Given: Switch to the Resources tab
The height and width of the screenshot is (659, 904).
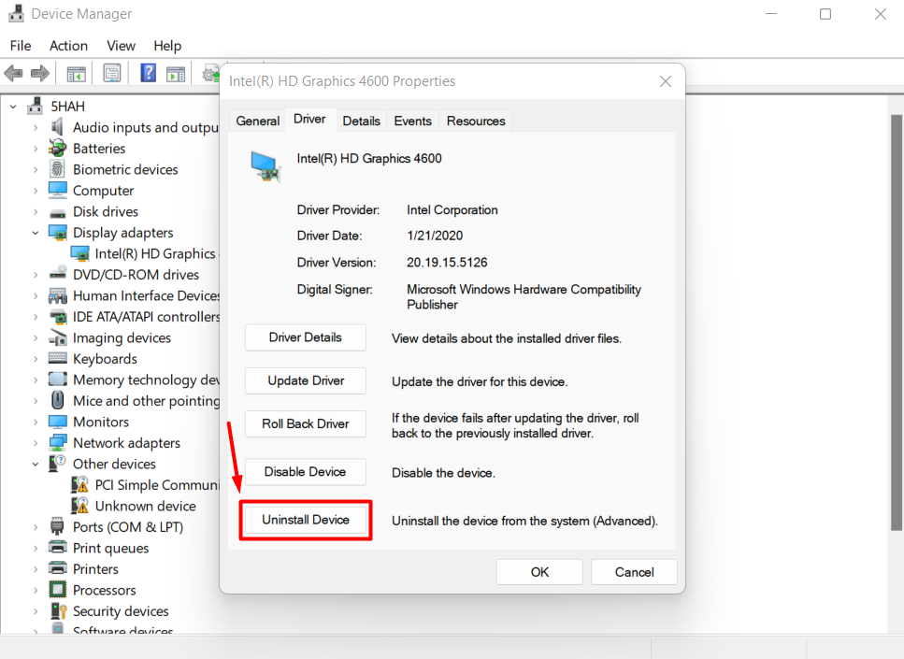Looking at the screenshot, I should 476,122.
